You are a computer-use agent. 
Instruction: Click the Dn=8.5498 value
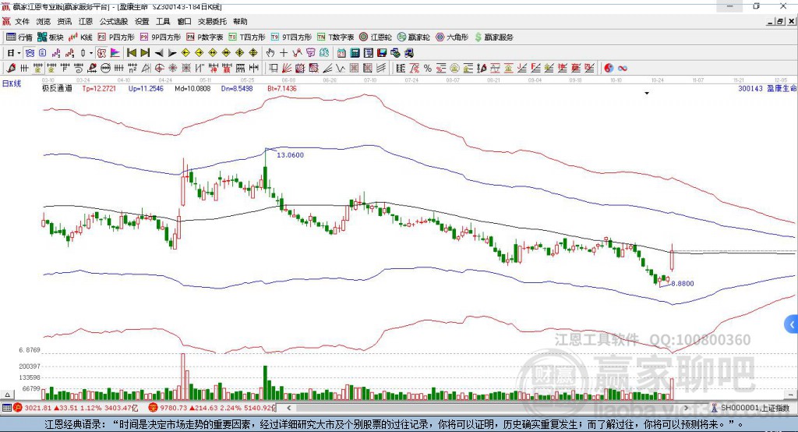click(237, 88)
